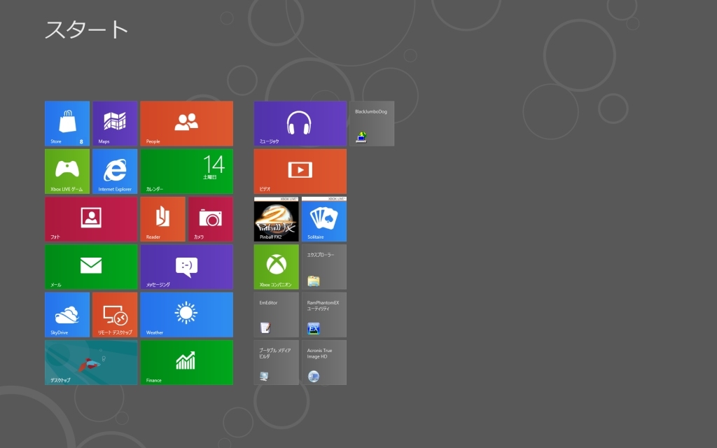Viewport: 717px width, 448px height.
Task: Open the Music headphones tile
Action: [300, 123]
